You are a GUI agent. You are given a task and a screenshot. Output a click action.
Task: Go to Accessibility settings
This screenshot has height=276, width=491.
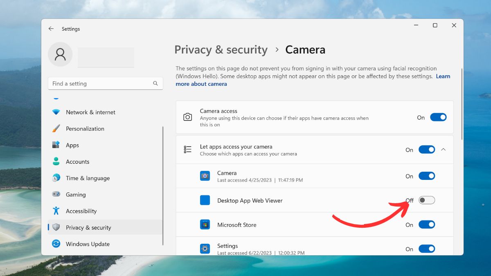(x=105, y=211)
